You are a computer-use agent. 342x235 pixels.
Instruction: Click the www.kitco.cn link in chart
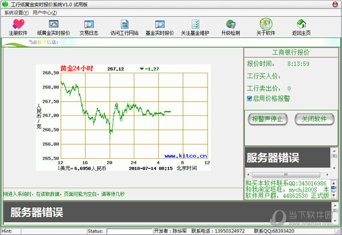186,156
